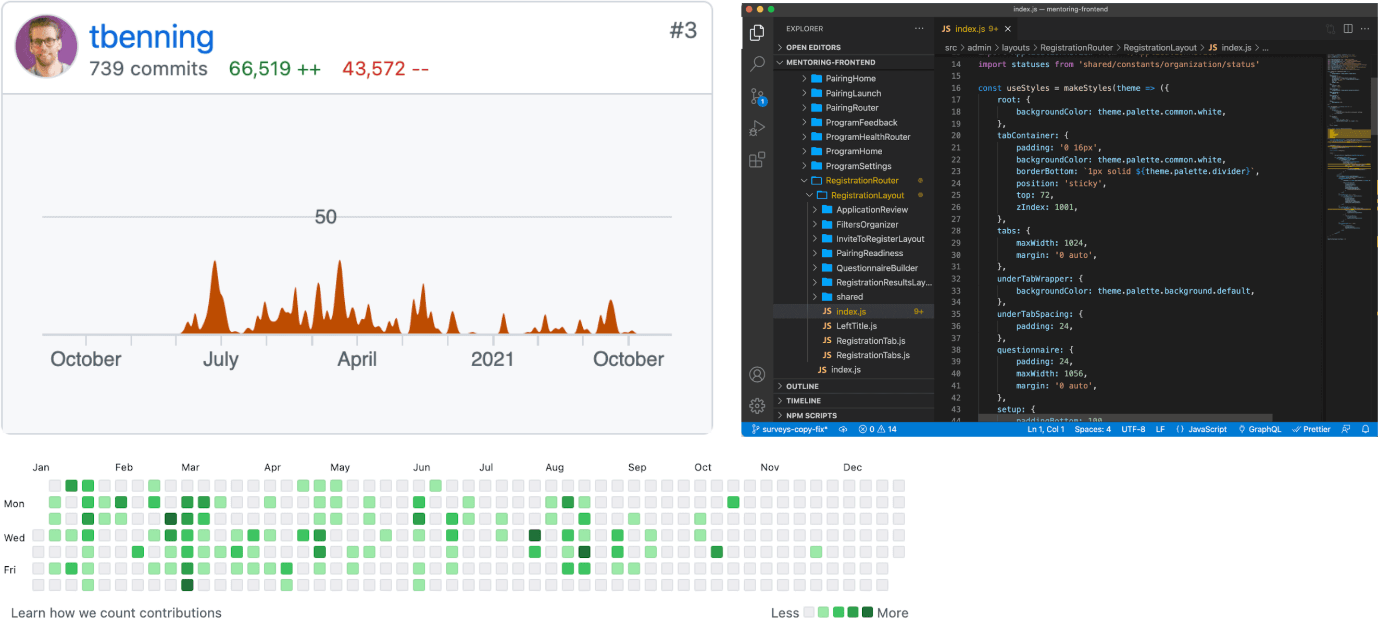Open the Accounts icon in the activity bar
The width and height of the screenshot is (1378, 623).
[757, 375]
